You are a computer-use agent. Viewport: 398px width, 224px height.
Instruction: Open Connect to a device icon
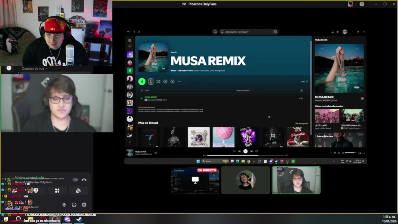click(x=339, y=153)
